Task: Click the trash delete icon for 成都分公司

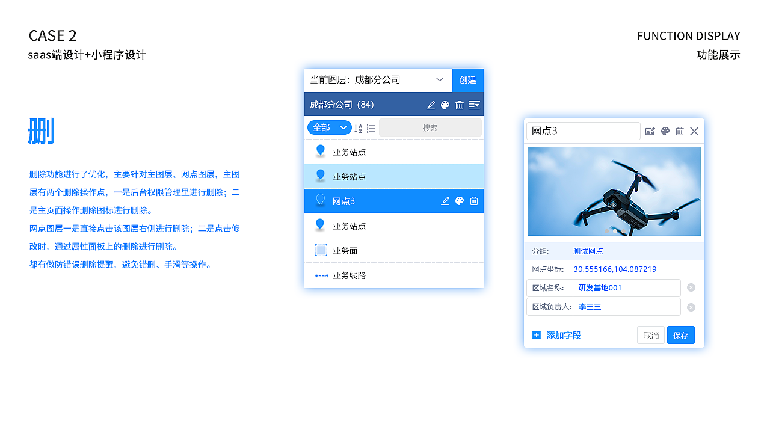Action: (x=460, y=105)
